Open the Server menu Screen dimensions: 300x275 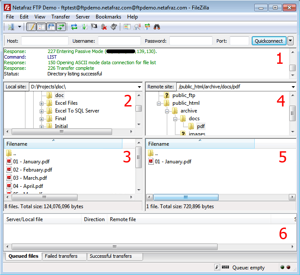83,17
